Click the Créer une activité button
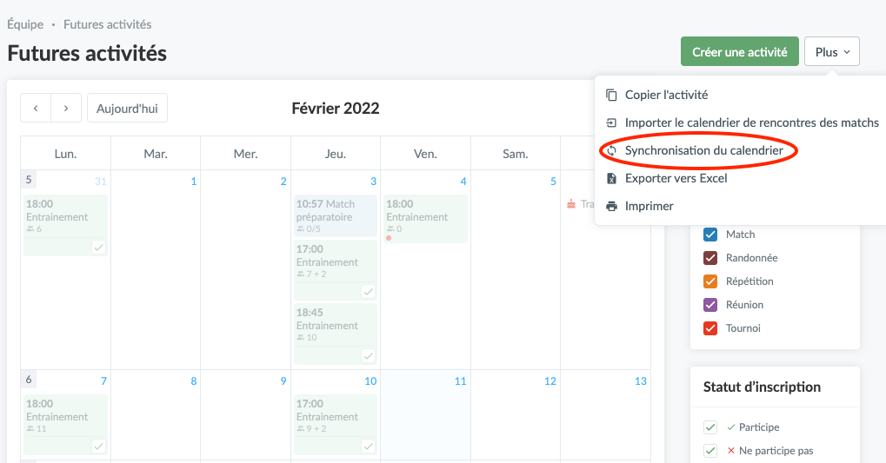Screen dimensions: 886x463 pos(739,52)
